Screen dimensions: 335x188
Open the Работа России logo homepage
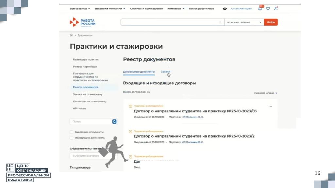tap(82, 22)
